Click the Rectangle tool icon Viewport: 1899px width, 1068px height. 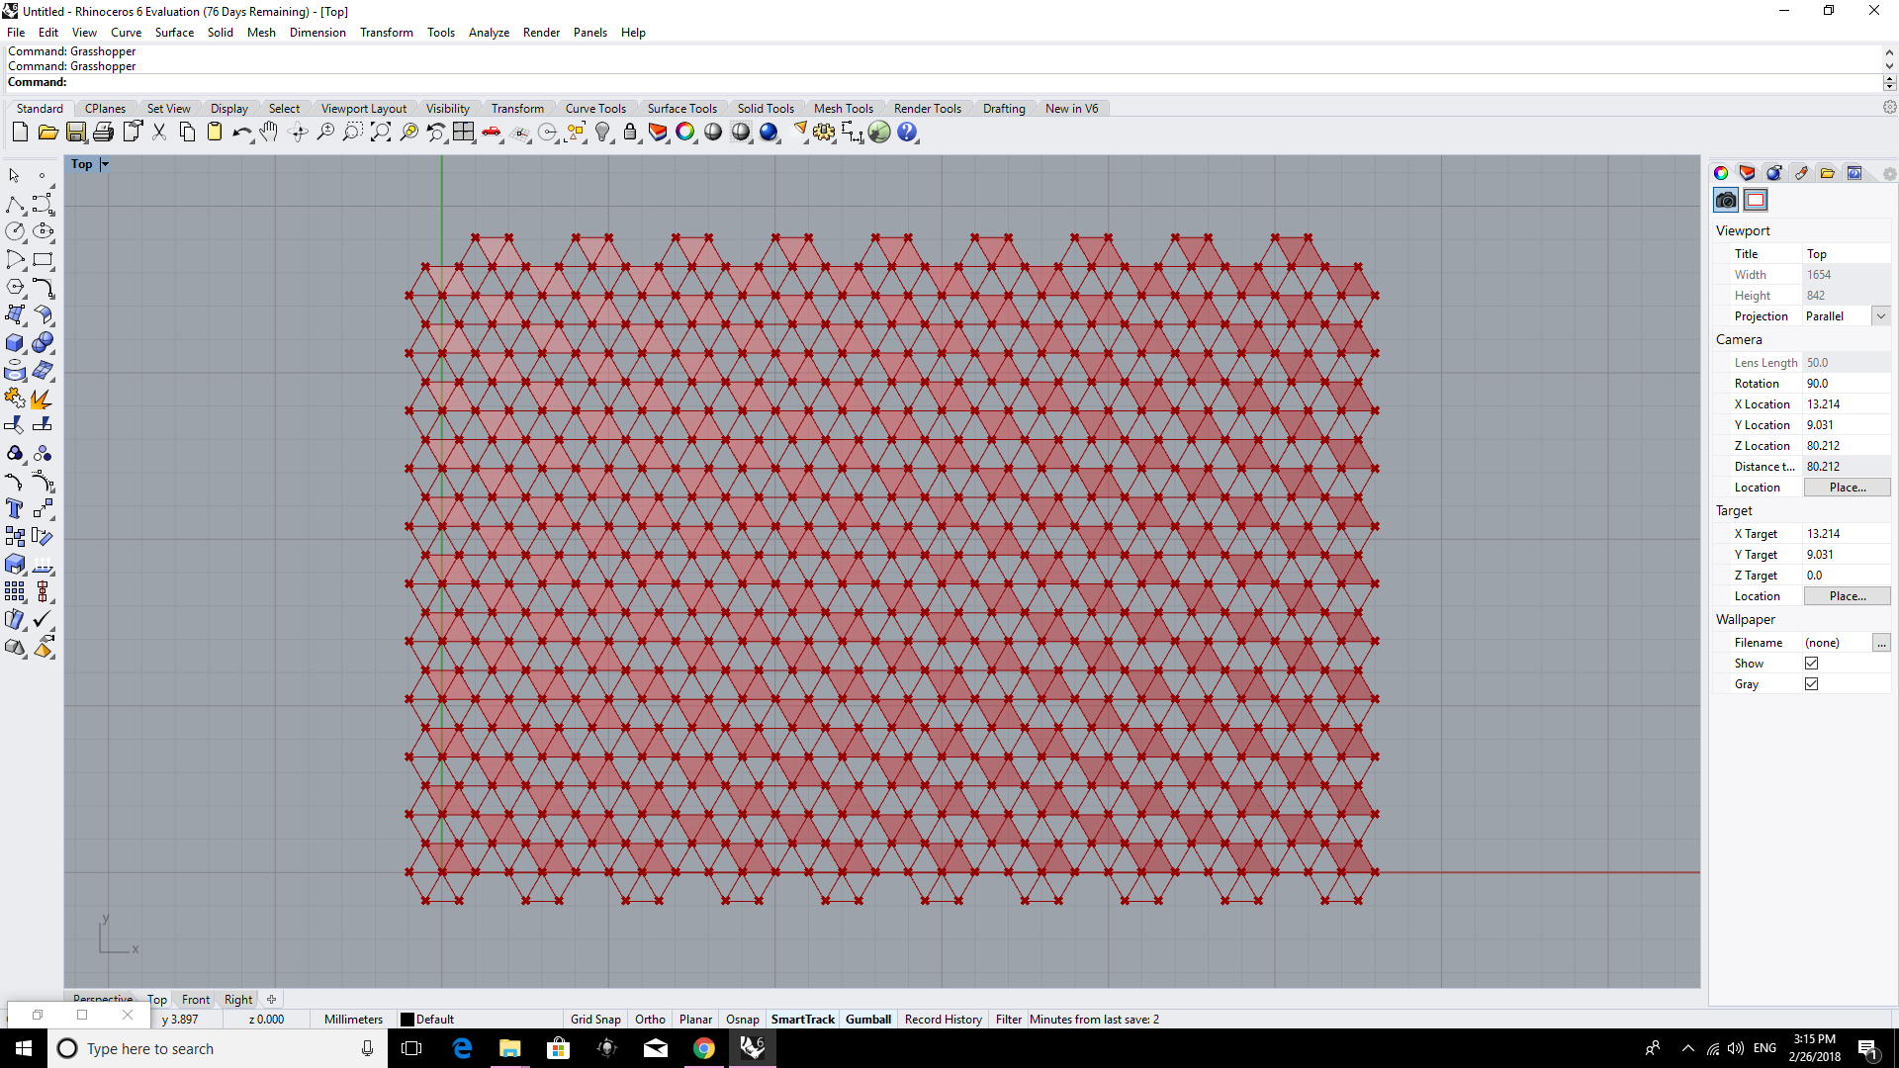pyautogui.click(x=43, y=259)
